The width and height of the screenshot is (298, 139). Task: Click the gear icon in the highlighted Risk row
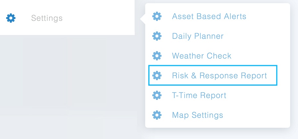click(x=157, y=75)
